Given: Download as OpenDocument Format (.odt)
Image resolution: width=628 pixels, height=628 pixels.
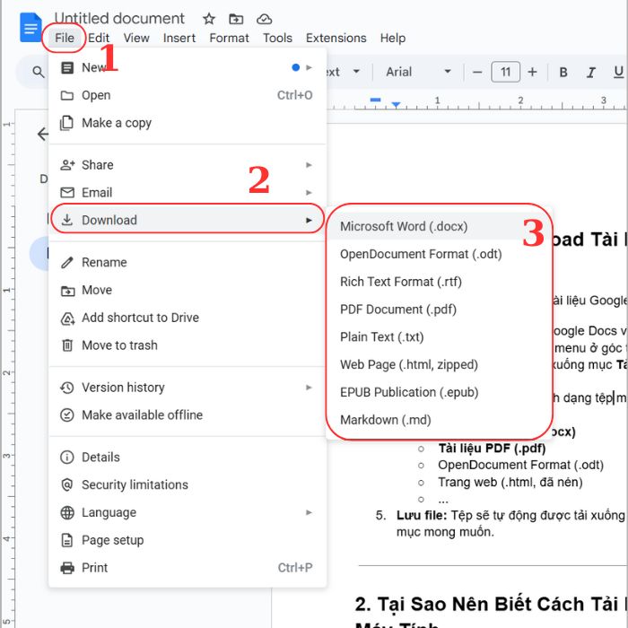Looking at the screenshot, I should 440,254.
